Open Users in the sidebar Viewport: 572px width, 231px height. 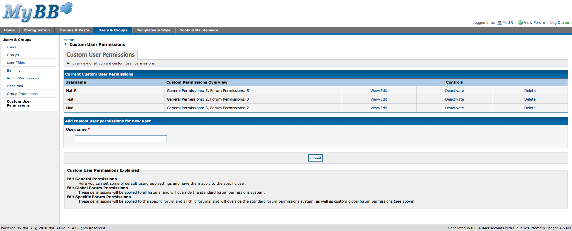(12, 47)
